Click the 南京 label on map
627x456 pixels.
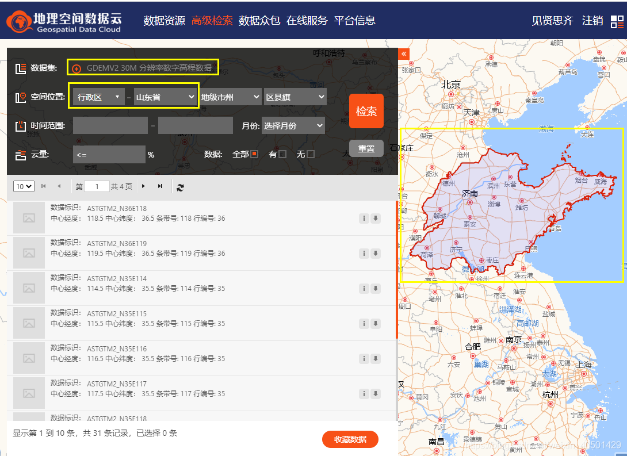pyautogui.click(x=514, y=339)
